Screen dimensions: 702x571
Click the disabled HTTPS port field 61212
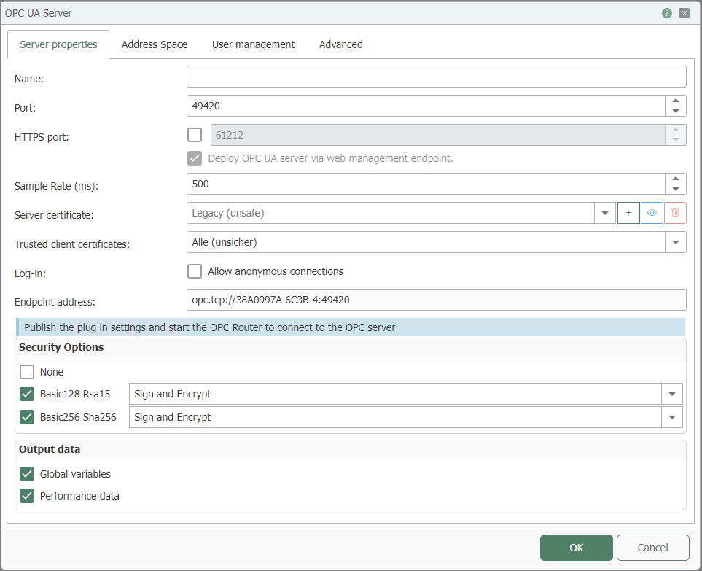click(x=438, y=135)
